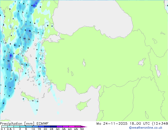Screen dimensions: 168x130
Task: Click the 2–5 mm legend swatch
Action: 23,127
